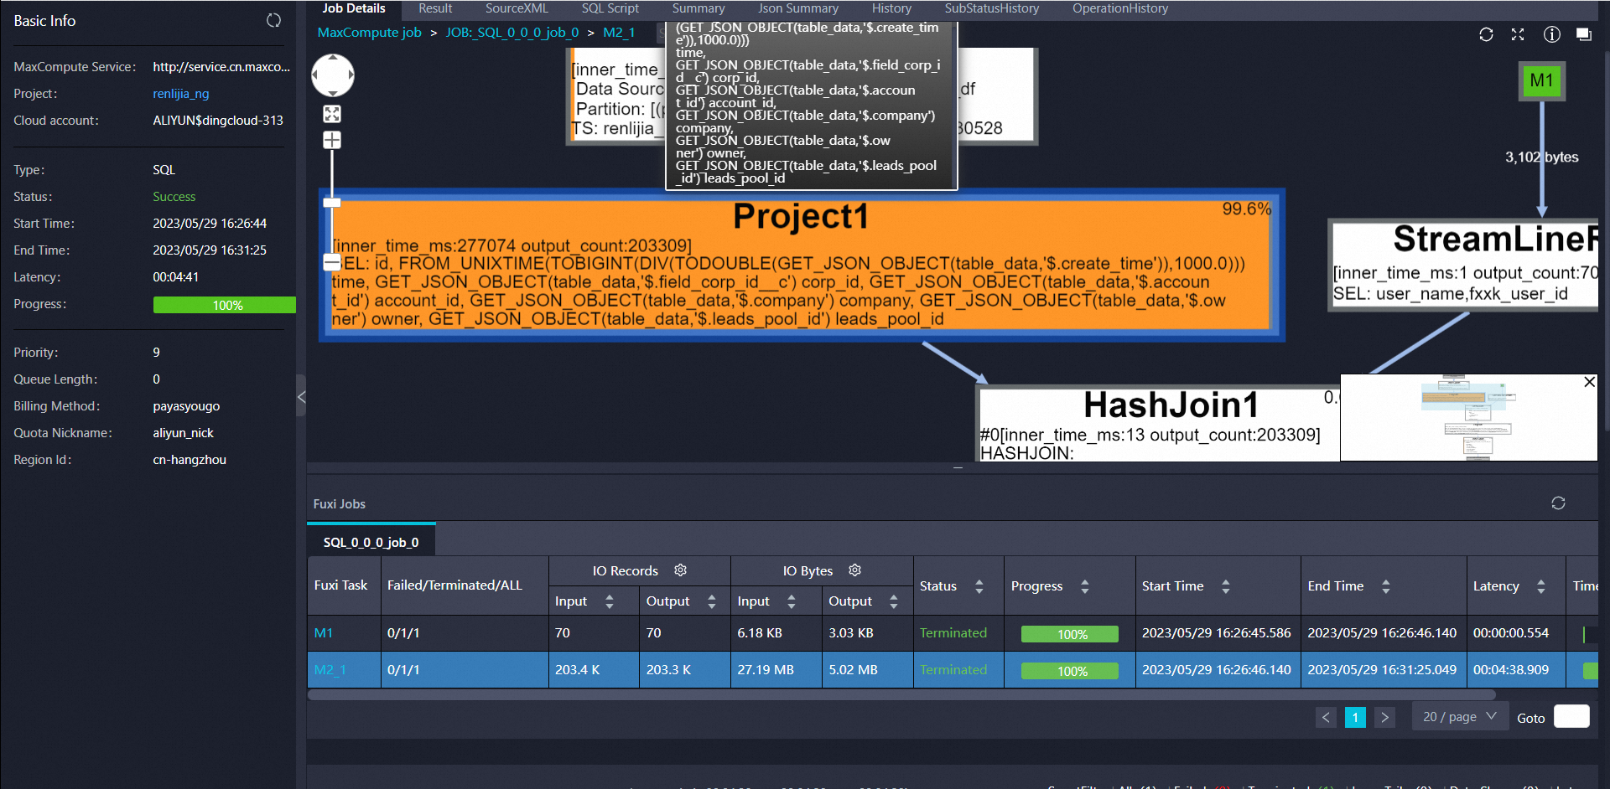This screenshot has width=1610, height=789.
Task: Refresh the Basic Info panel
Action: click(273, 20)
